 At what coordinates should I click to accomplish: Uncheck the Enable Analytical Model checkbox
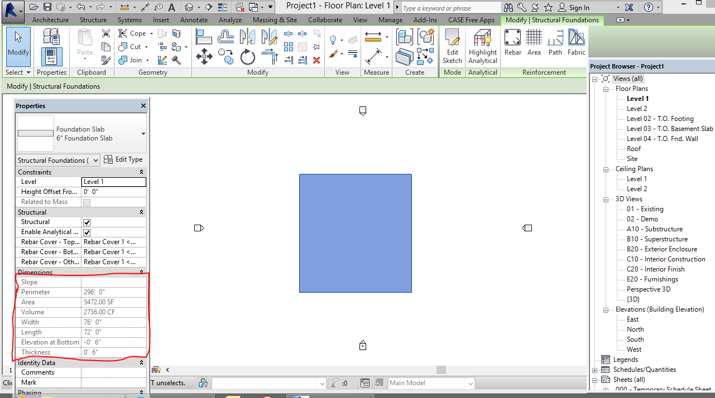(87, 232)
